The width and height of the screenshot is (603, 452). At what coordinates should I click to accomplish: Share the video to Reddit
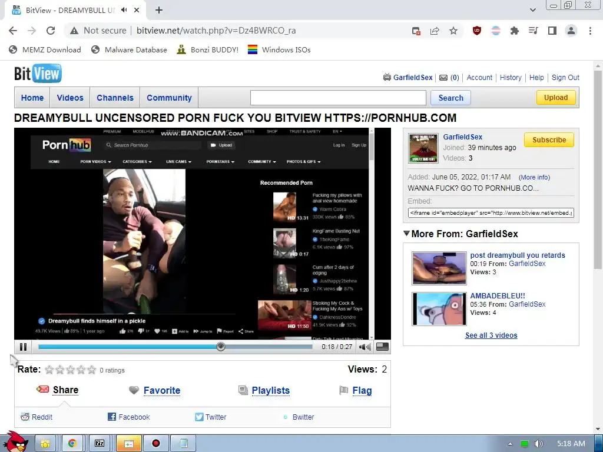tap(42, 417)
